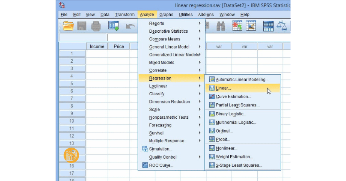Expand the General Linear Model submenu arrow

200,47
